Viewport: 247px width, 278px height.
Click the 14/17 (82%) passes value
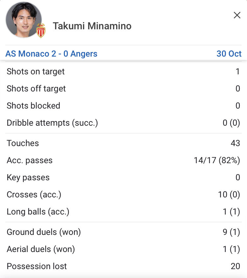tap(217, 160)
